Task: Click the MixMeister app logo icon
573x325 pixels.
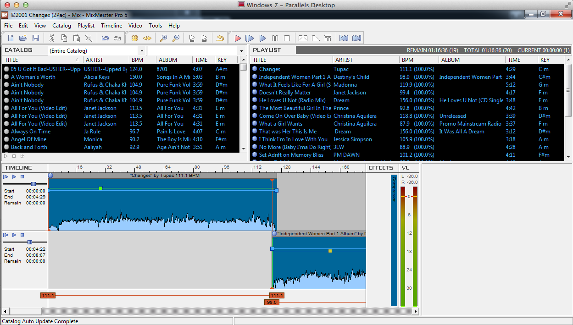Action: click(5, 15)
